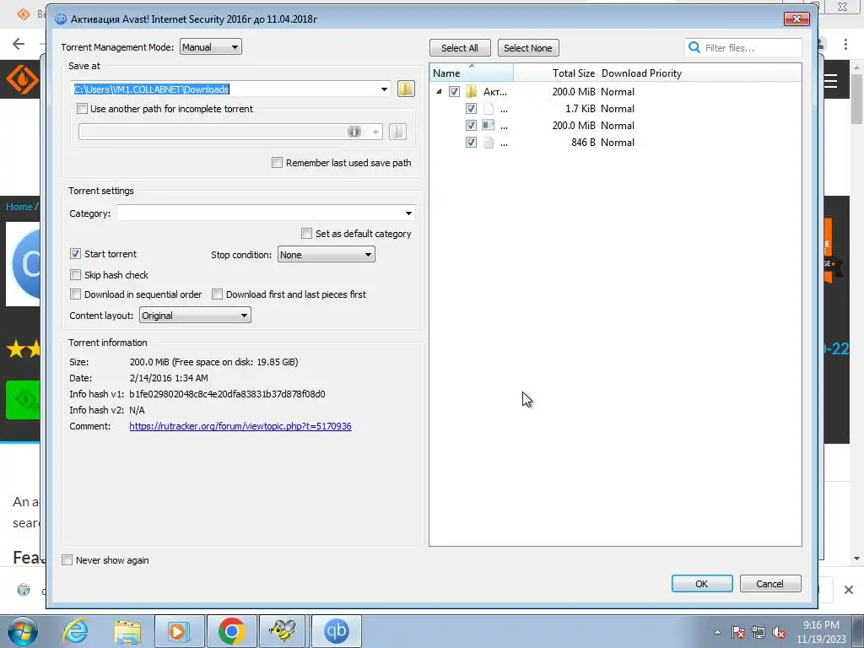864x648 pixels.
Task: Switch to Google Chrome in taskbar
Action: pyautogui.click(x=231, y=631)
